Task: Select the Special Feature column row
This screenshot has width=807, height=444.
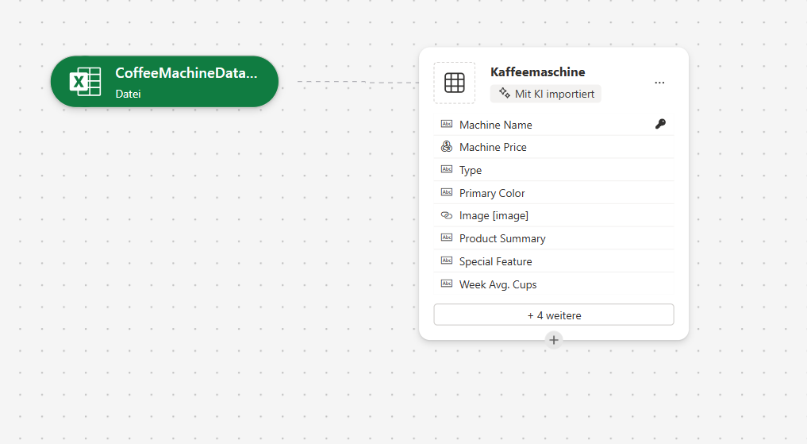Action: pos(495,261)
